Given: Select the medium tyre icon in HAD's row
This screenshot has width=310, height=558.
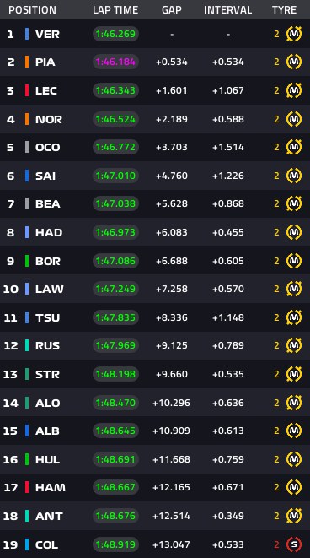Looking at the screenshot, I should (294, 232).
